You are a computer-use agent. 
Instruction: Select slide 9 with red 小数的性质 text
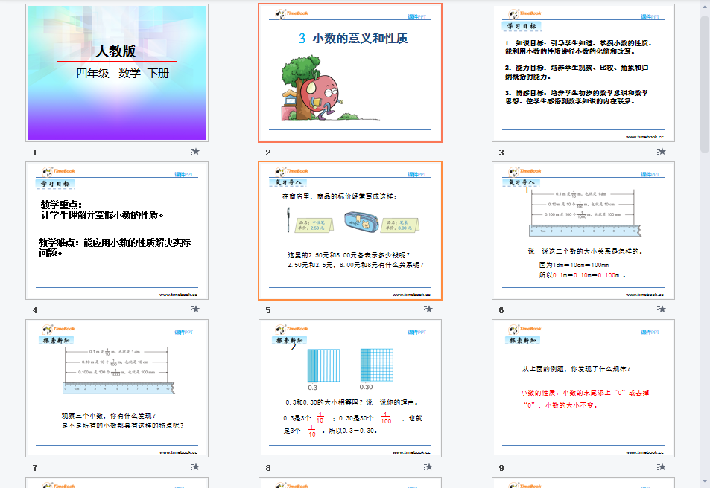[583, 388]
